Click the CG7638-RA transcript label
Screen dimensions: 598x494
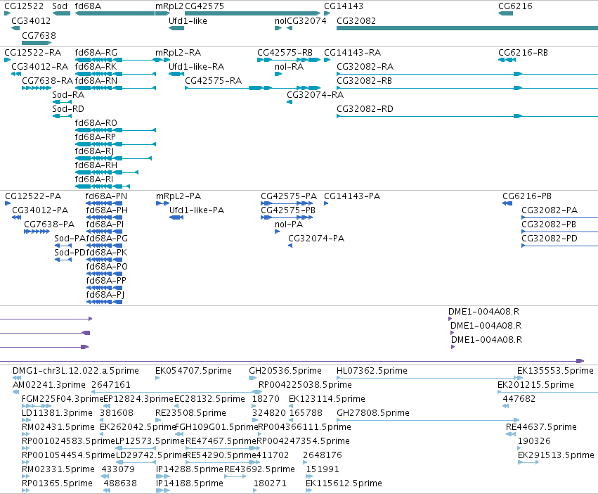[47, 81]
